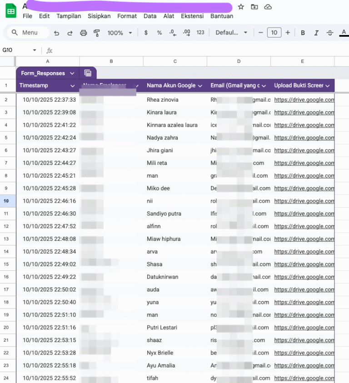Open the 100% zoom dropdown
The height and width of the screenshot is (383, 349).
coord(120,33)
